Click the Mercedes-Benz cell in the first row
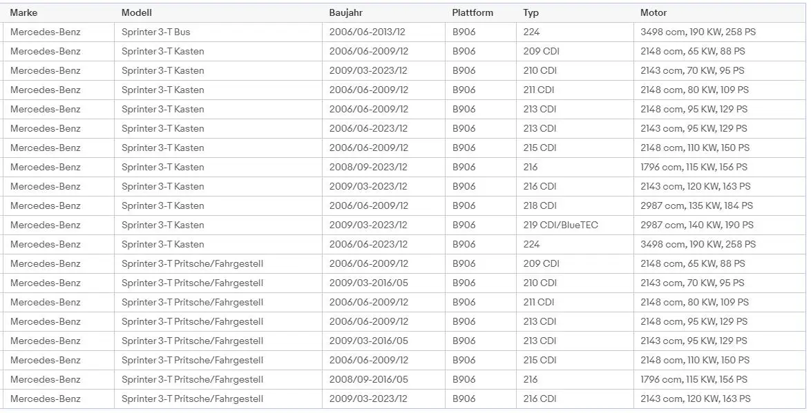The image size is (811, 413). 45,32
